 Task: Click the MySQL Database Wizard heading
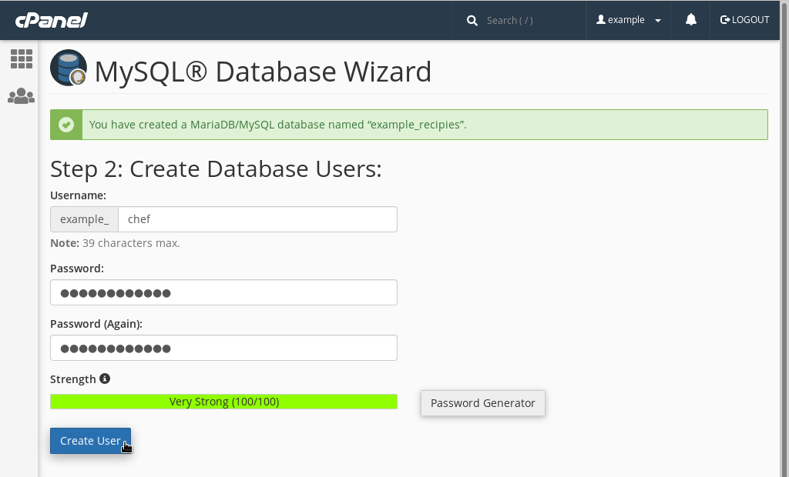click(x=263, y=72)
